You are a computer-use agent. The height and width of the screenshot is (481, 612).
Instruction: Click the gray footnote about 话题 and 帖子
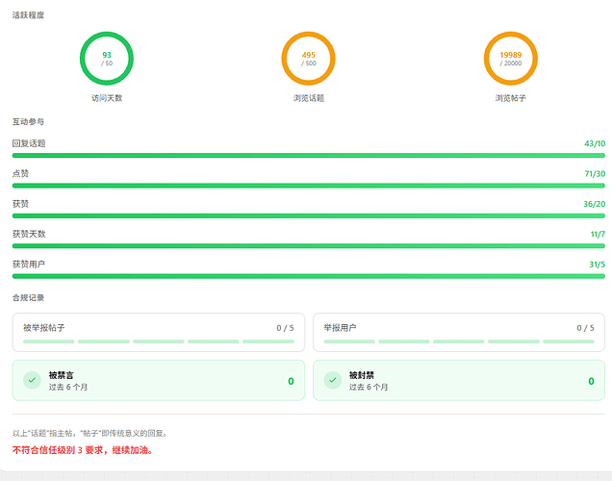pyautogui.click(x=89, y=434)
